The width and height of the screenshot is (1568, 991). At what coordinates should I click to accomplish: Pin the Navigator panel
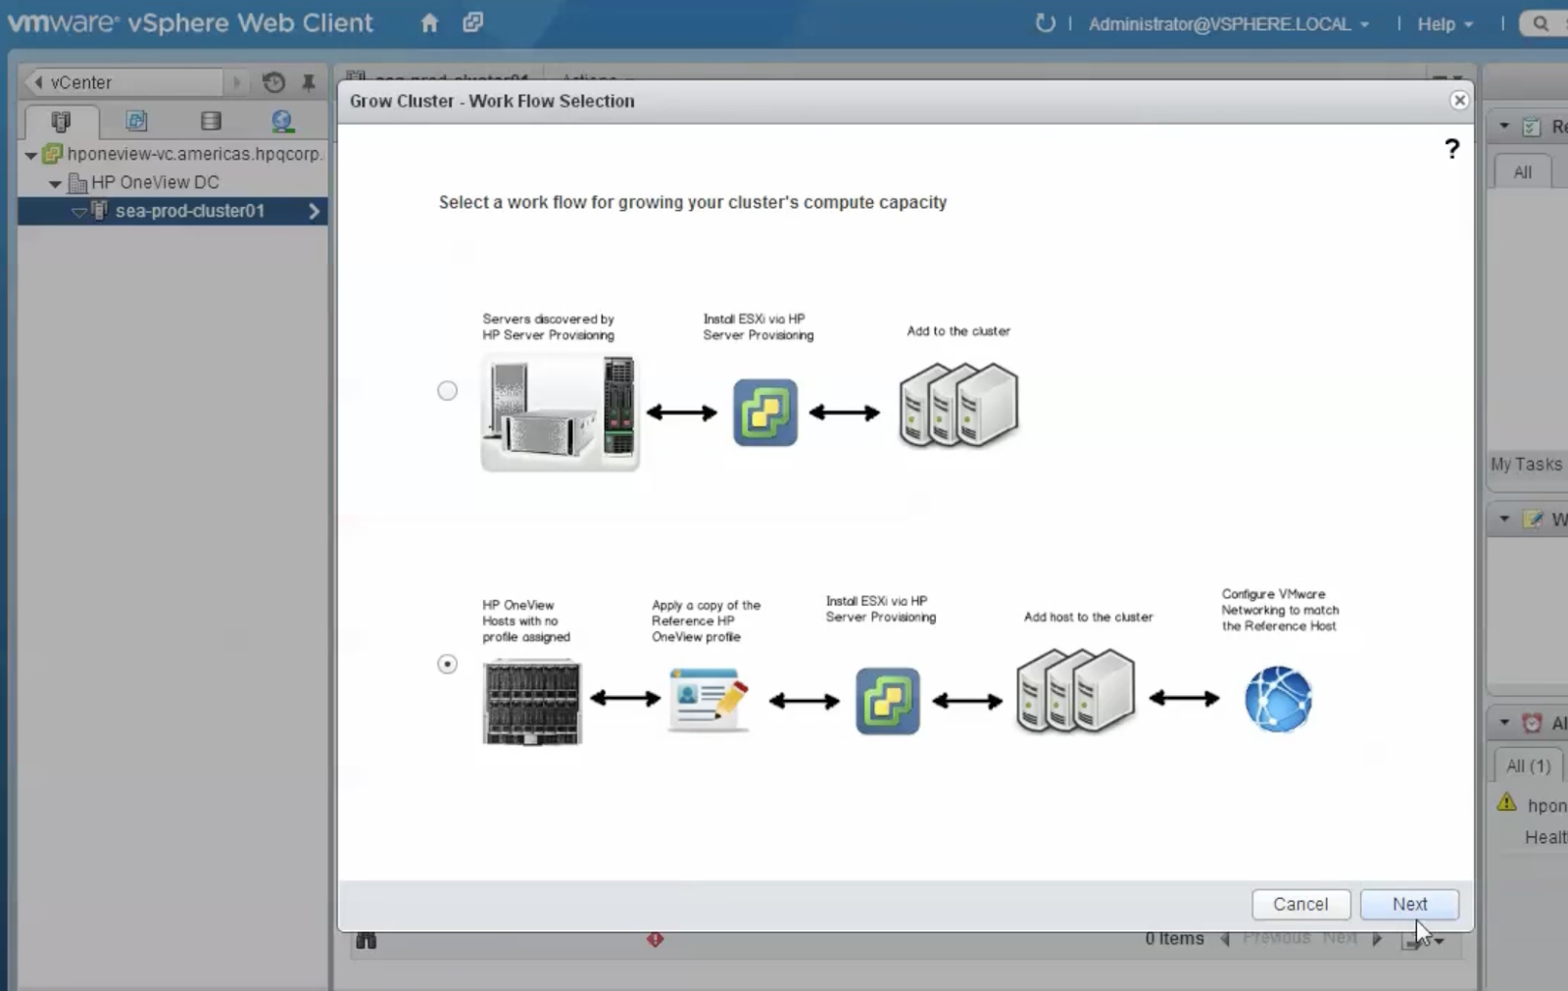point(309,82)
